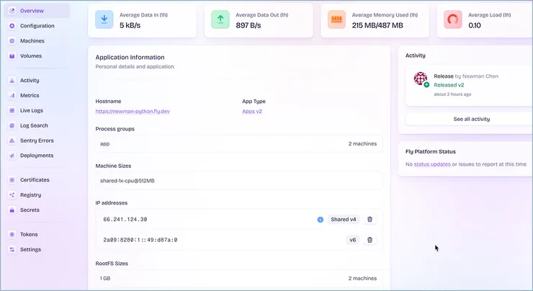
Task: Click the Sentry Errors triangle icon
Action: click(12, 140)
